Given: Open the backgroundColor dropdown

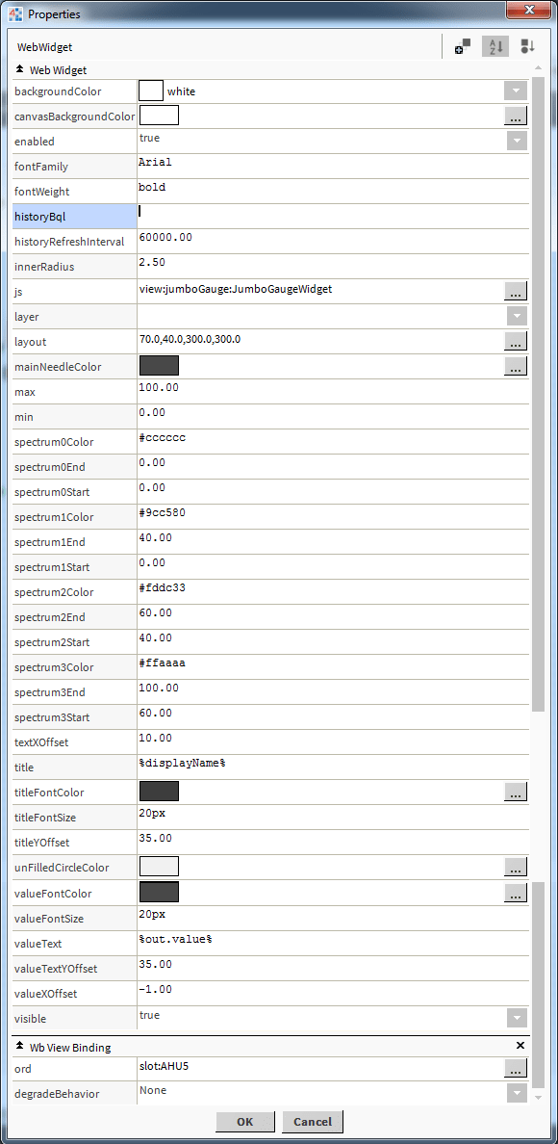Looking at the screenshot, I should [x=517, y=91].
